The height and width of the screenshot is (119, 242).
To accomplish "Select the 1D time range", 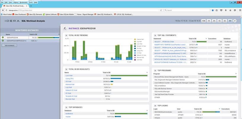I will (219, 21).
